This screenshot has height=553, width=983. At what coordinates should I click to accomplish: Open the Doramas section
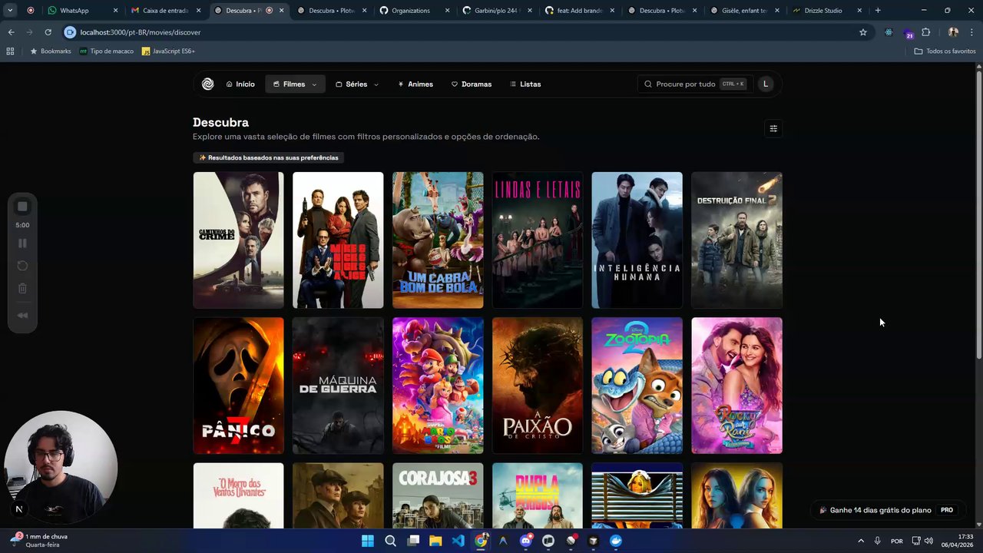[x=472, y=84]
